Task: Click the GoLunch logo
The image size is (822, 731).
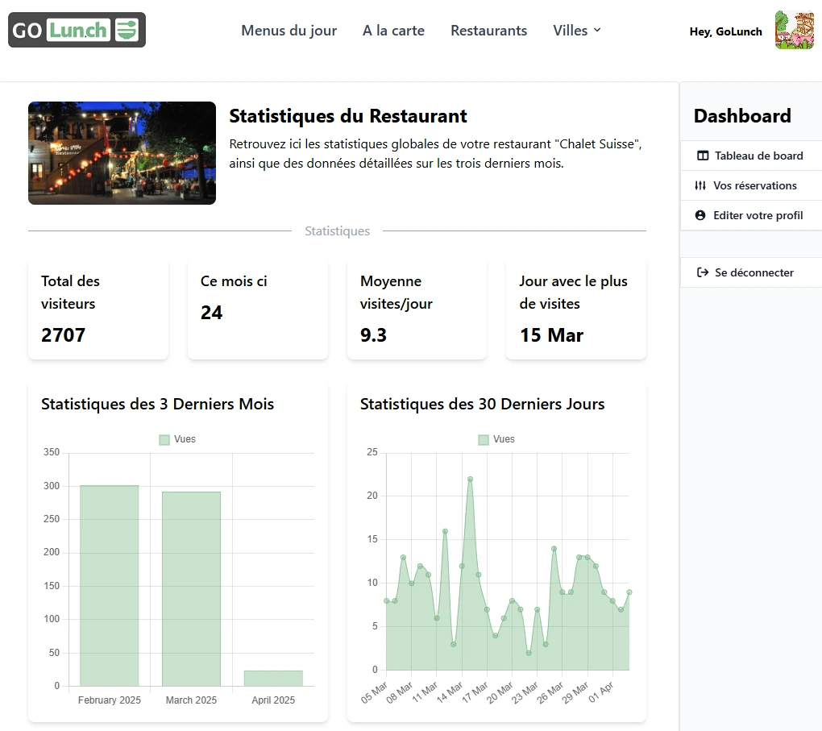Action: point(77,30)
